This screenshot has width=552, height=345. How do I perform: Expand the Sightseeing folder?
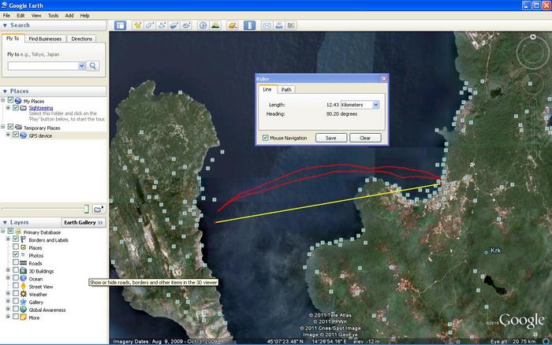coord(7,108)
